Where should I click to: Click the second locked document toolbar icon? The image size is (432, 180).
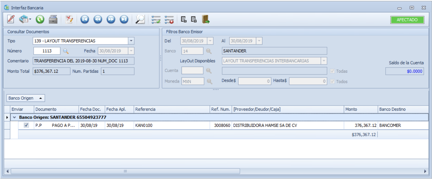tap(194, 19)
